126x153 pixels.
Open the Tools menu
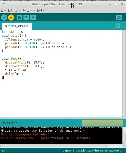click(x=31, y=10)
